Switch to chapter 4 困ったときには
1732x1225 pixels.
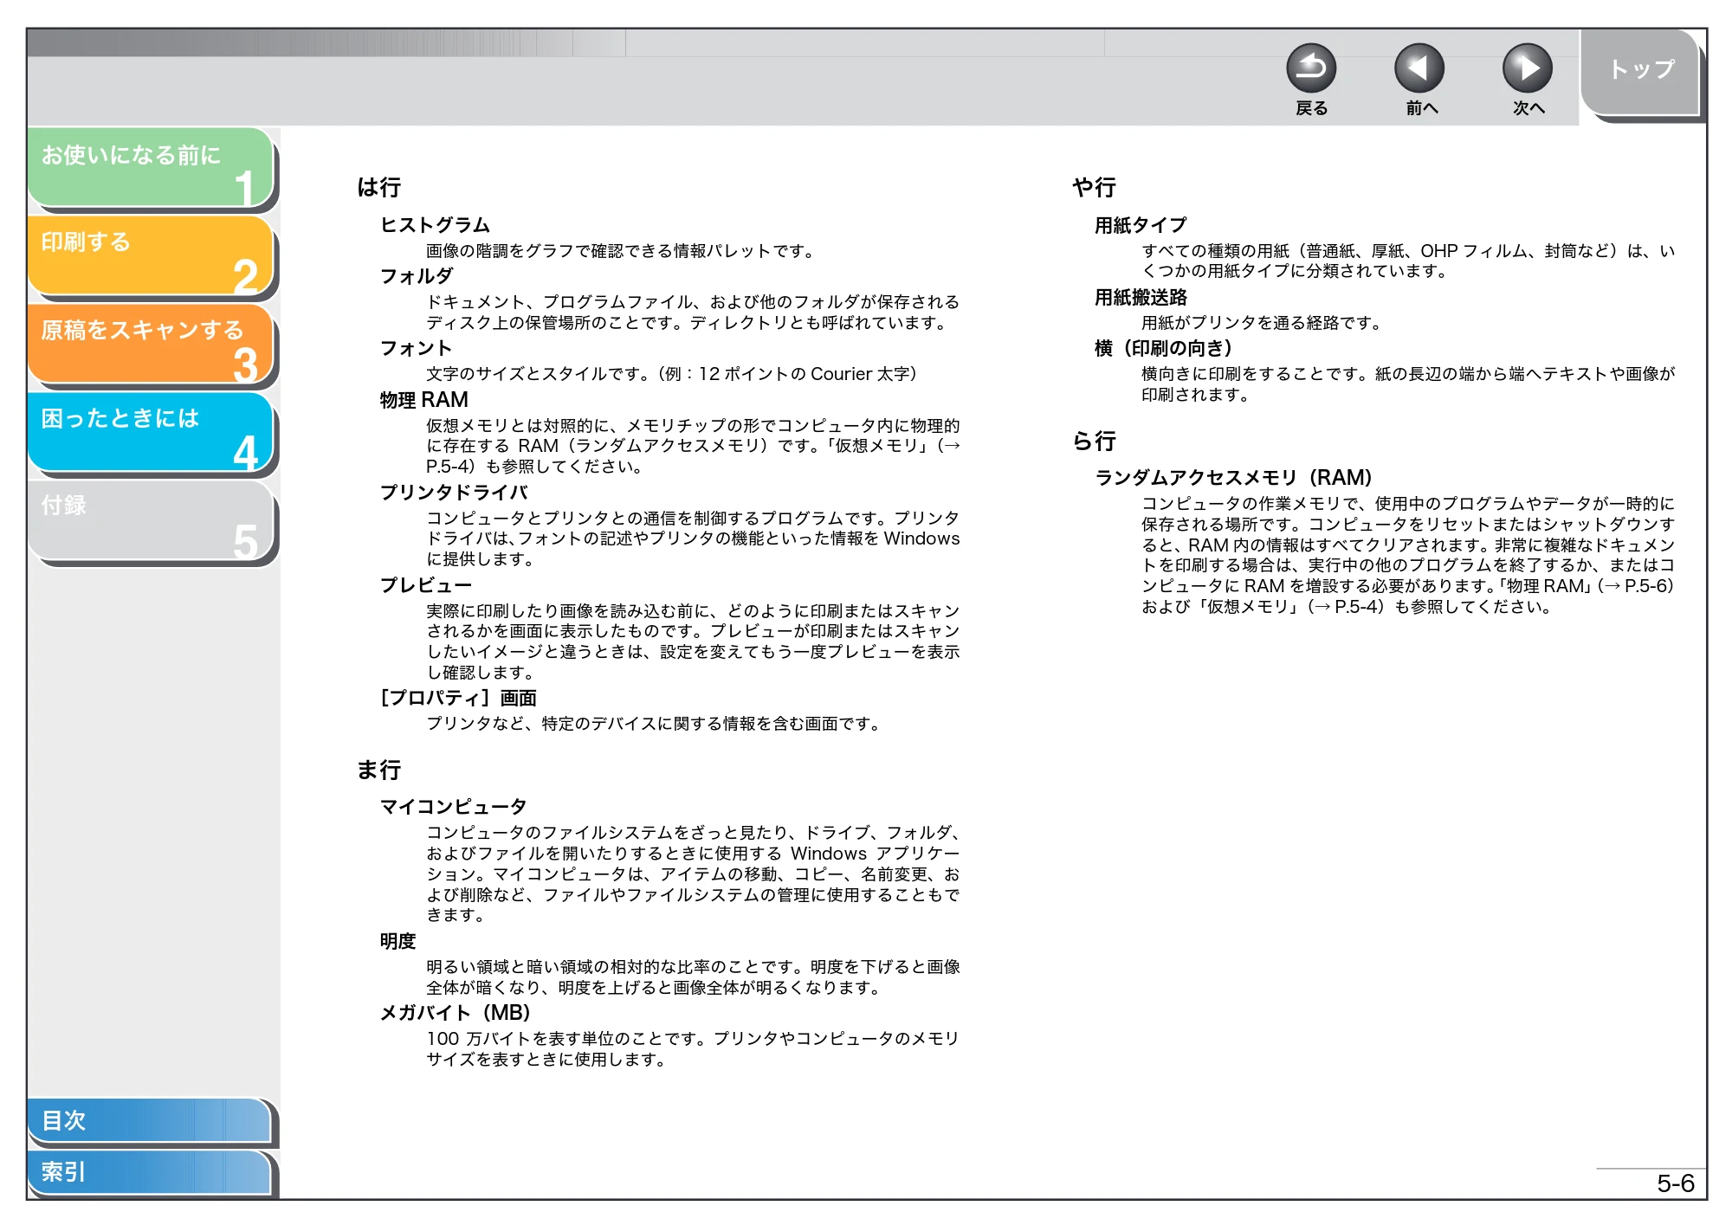pyautogui.click(x=151, y=431)
